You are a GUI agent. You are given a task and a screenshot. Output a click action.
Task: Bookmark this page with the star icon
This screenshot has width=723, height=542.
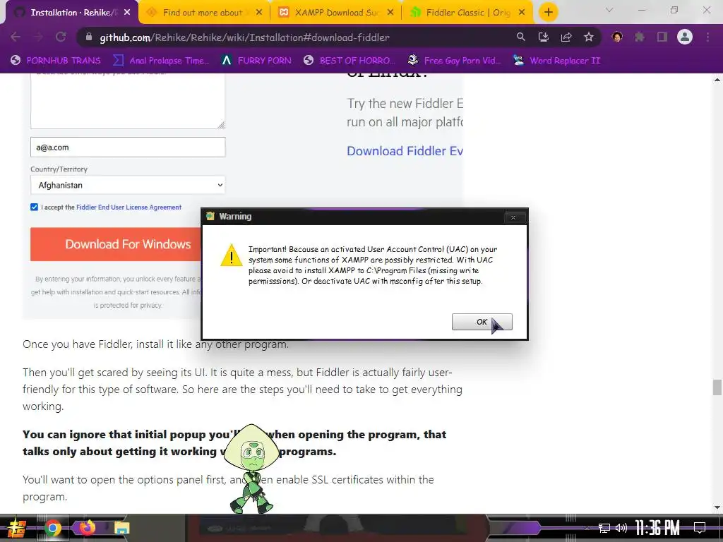pos(589,37)
